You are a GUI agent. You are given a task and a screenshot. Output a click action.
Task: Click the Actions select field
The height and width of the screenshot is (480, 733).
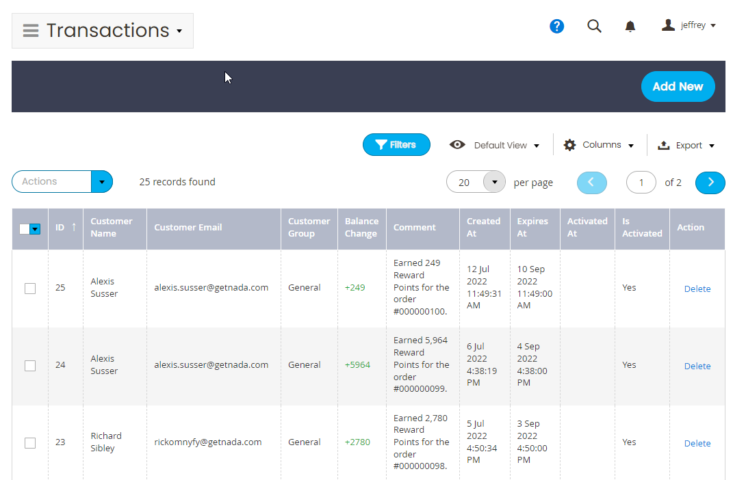pos(52,182)
